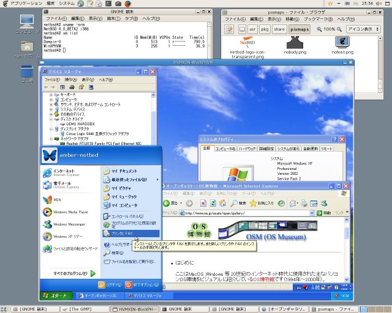Click IE Refresh button
The width and height of the screenshot is (392, 313).
[213, 203]
